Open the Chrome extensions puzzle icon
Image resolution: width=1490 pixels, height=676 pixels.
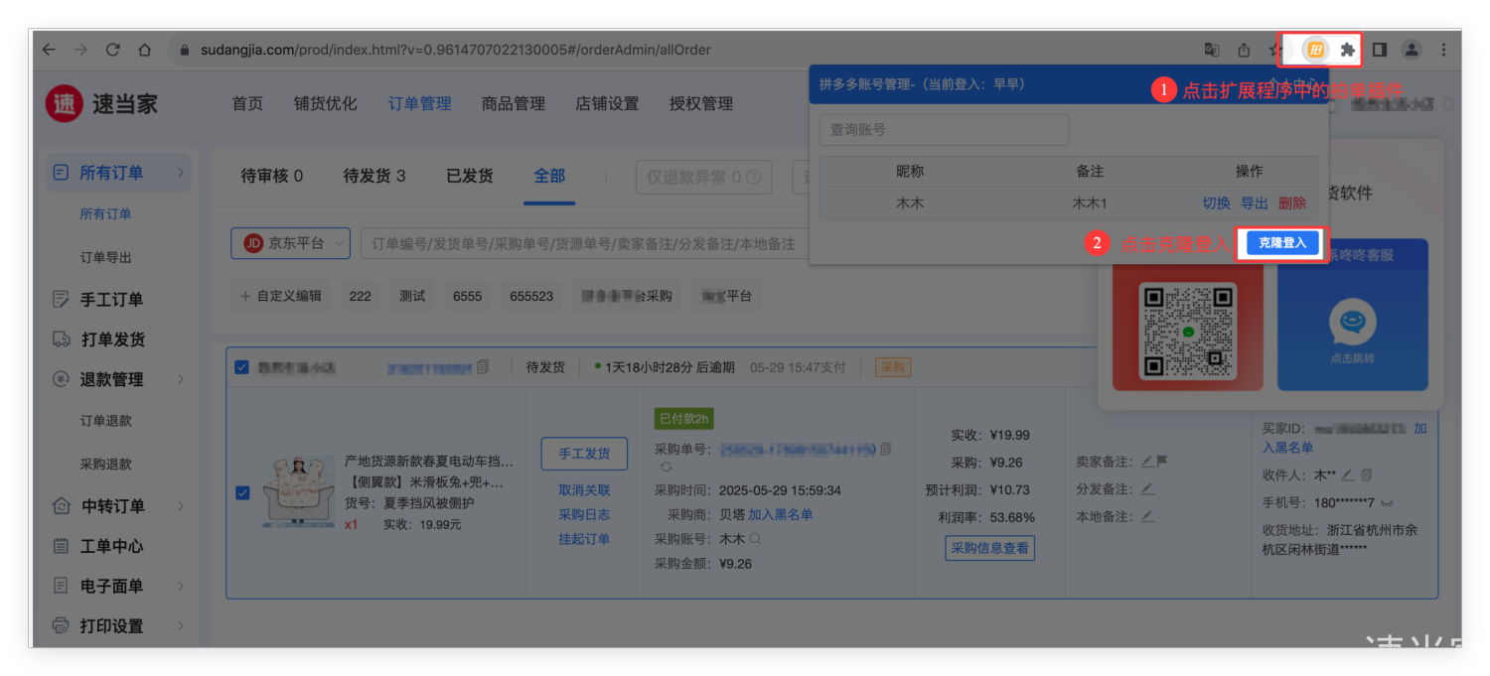coord(1347,50)
